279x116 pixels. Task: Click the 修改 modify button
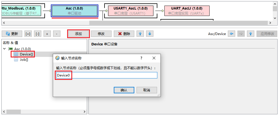[101, 34]
